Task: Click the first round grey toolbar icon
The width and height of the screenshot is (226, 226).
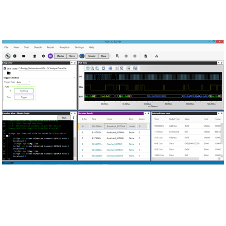Action: tap(126, 56)
